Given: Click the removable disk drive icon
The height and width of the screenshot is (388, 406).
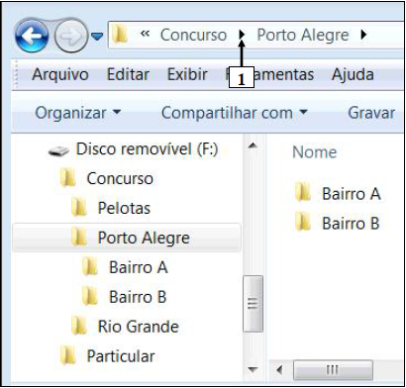Looking at the screenshot, I should click(x=58, y=151).
